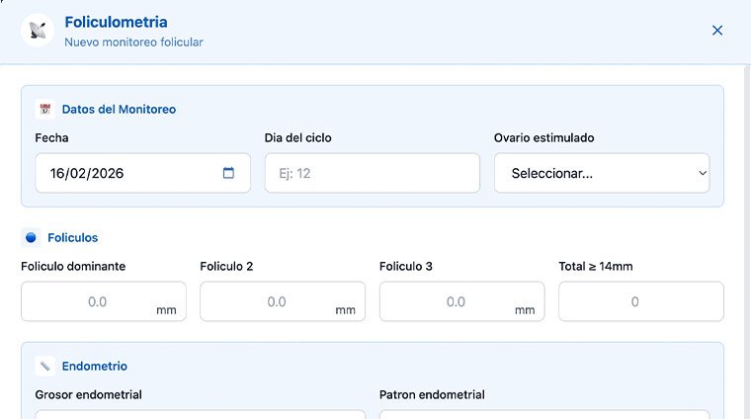Click the Foliculos section heading

point(73,237)
